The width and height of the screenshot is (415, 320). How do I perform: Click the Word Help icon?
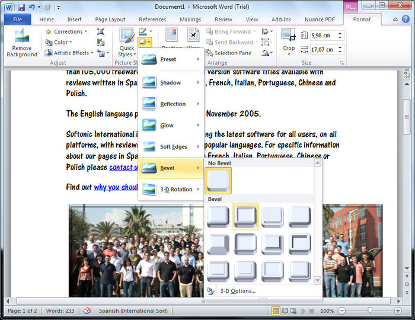click(406, 19)
